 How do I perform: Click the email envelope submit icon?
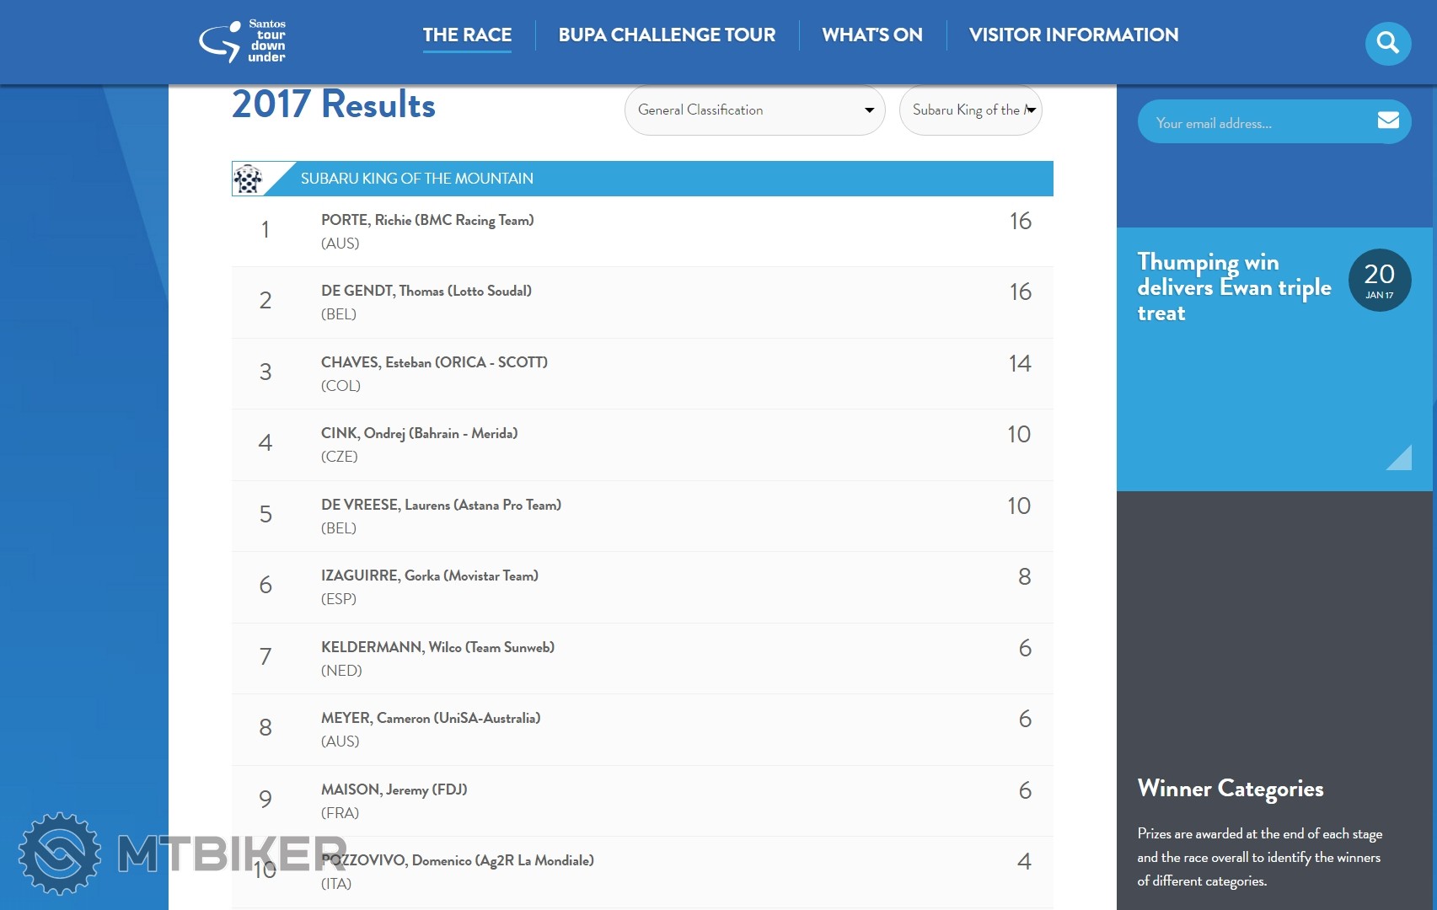tap(1387, 121)
